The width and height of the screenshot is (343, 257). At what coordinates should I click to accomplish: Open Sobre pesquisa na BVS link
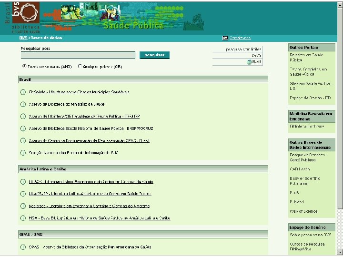tap(311, 235)
